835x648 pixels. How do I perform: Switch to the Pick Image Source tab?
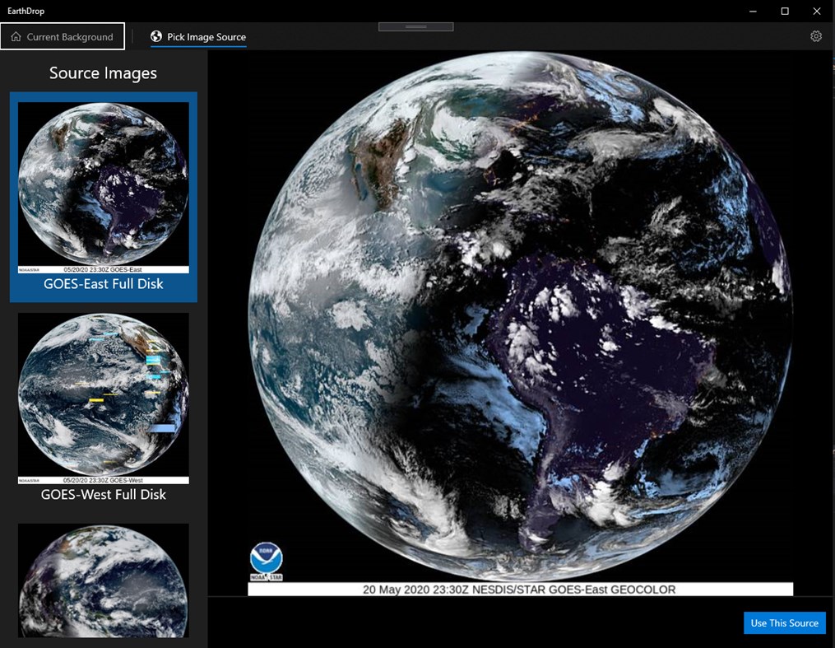click(197, 36)
